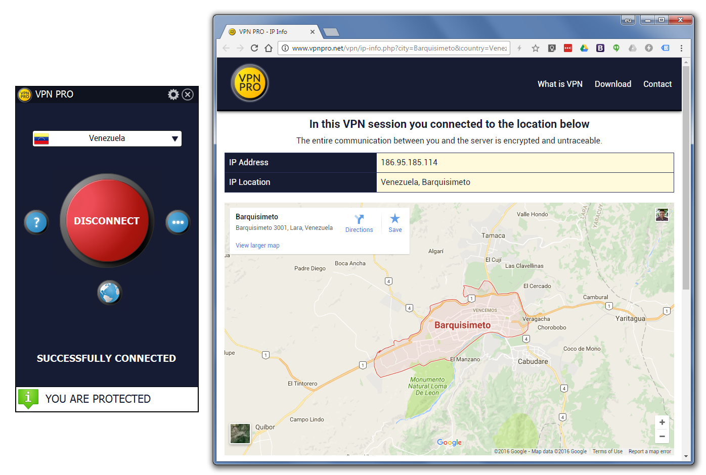706x475 pixels.
Task: Open the Download menu link
Action: pos(613,84)
